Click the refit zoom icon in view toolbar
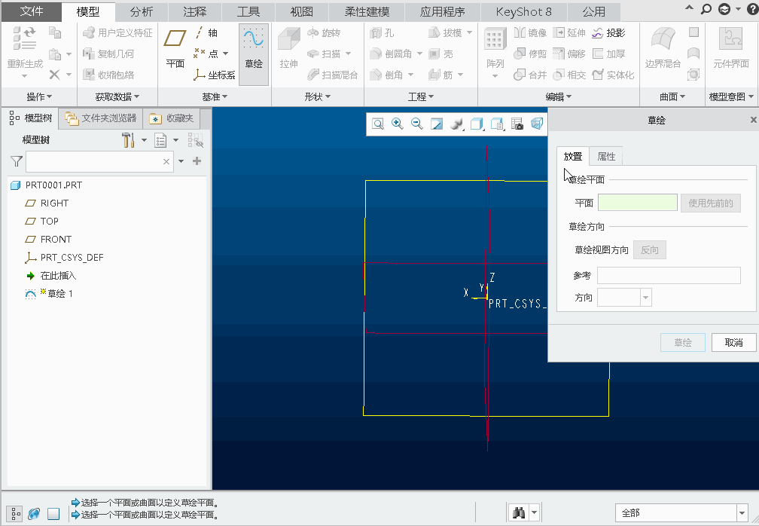Image resolution: width=759 pixels, height=526 pixels. pos(378,124)
